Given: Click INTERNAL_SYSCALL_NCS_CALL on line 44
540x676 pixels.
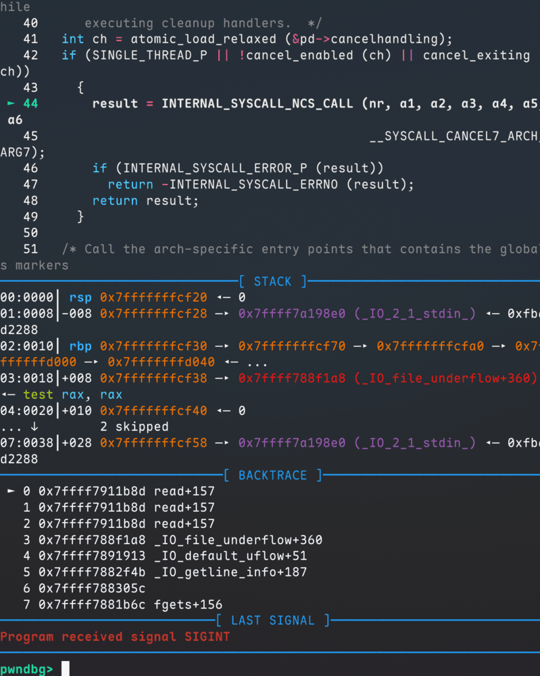Looking at the screenshot, I should [257, 103].
